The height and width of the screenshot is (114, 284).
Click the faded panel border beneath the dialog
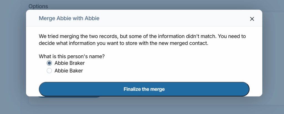[x=166, y=105]
